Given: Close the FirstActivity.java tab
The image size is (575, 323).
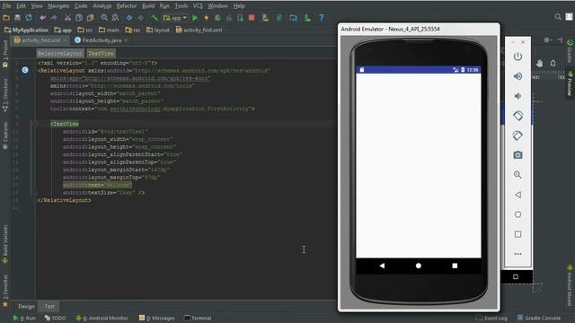Looking at the screenshot, I should (x=126, y=40).
